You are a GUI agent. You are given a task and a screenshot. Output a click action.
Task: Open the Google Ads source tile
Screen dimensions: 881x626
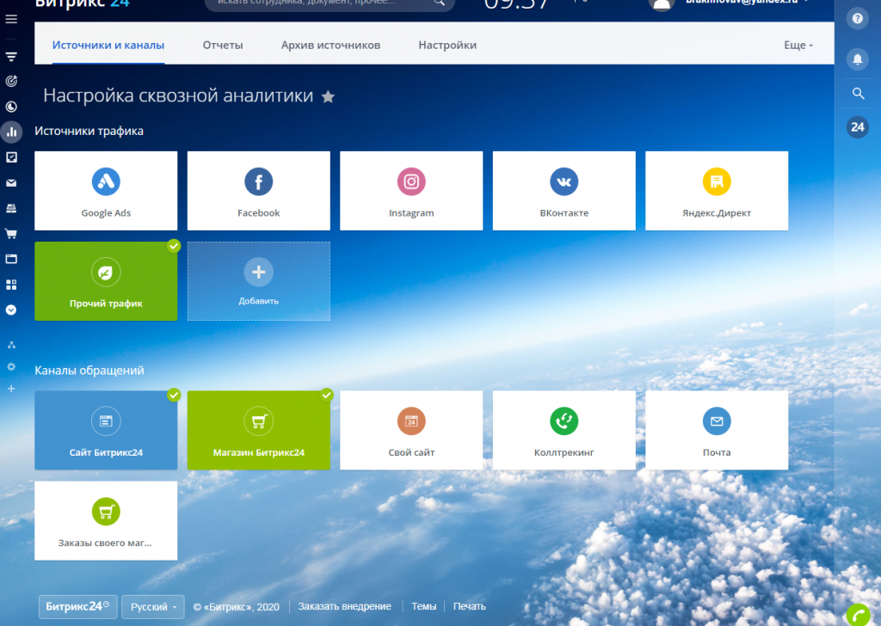click(106, 191)
